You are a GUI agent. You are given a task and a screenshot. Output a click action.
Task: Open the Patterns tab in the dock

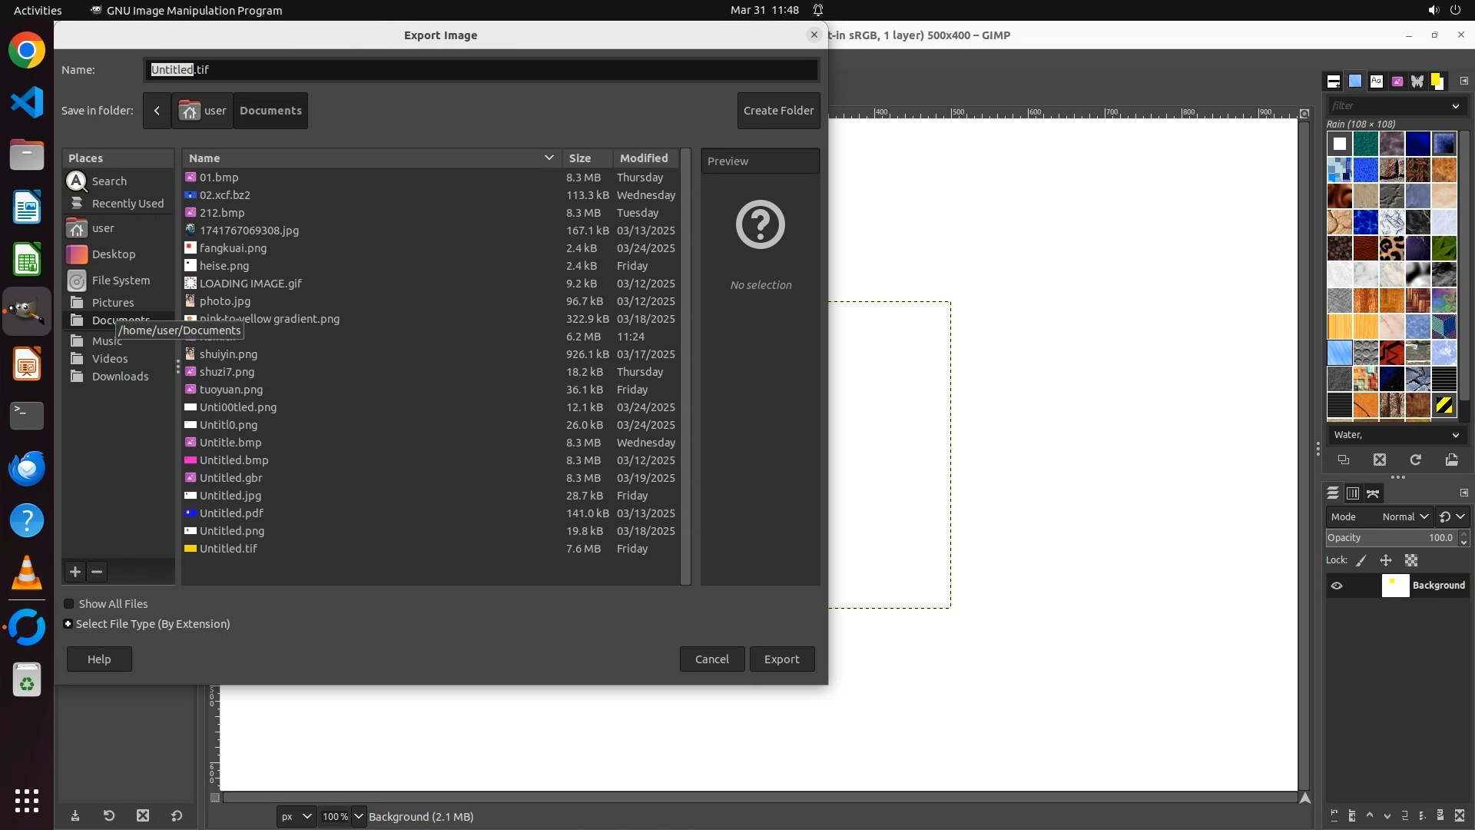1355,81
